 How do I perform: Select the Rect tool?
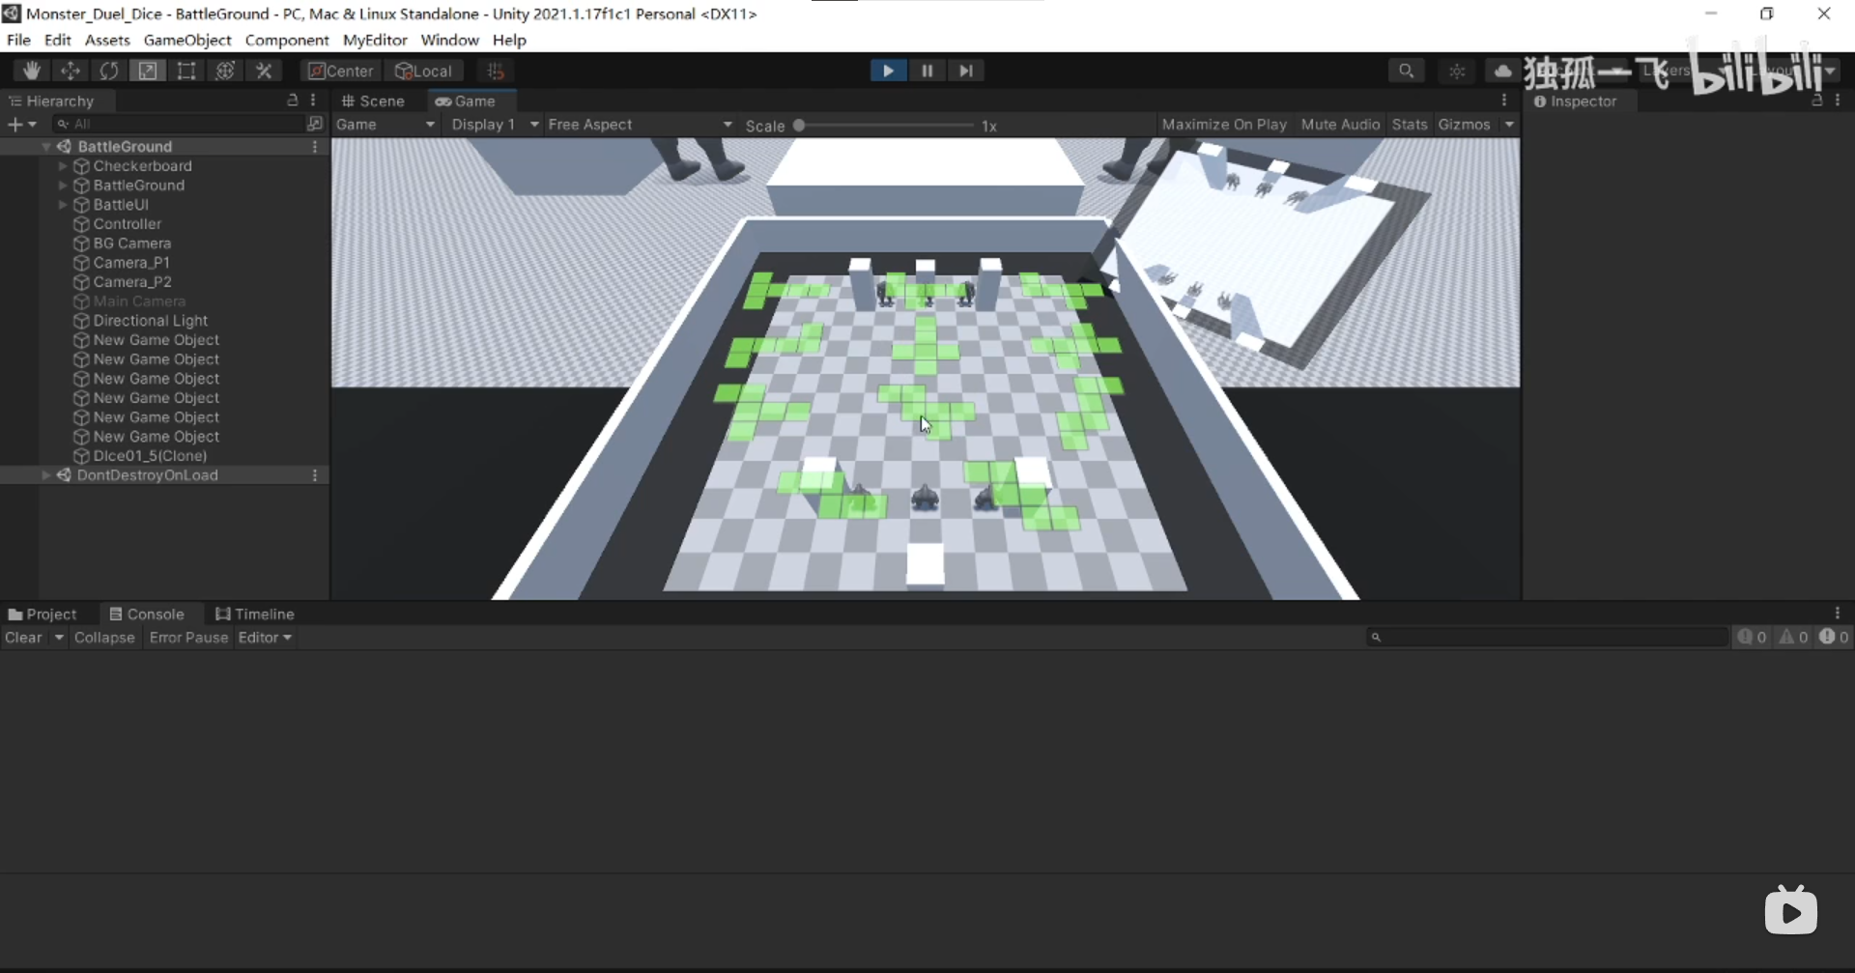pos(186,71)
